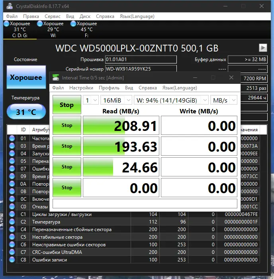Click status orb for attribute C4
The image size is (274, 279).
point(12,230)
